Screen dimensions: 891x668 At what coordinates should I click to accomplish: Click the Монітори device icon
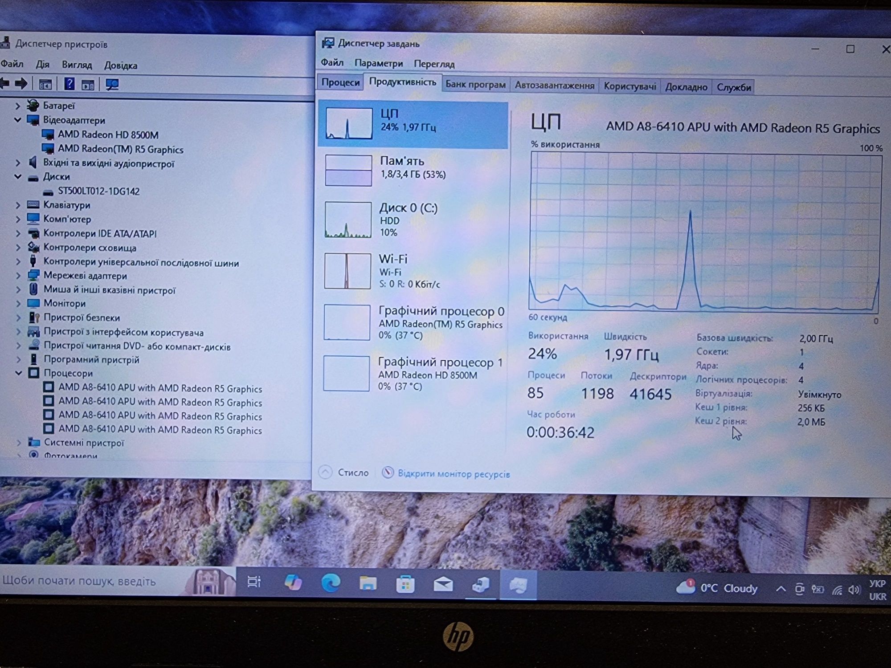pyautogui.click(x=33, y=303)
